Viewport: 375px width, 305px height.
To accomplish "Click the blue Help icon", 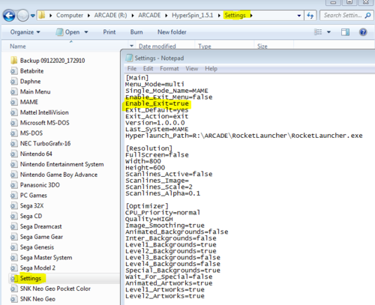I will [363, 32].
